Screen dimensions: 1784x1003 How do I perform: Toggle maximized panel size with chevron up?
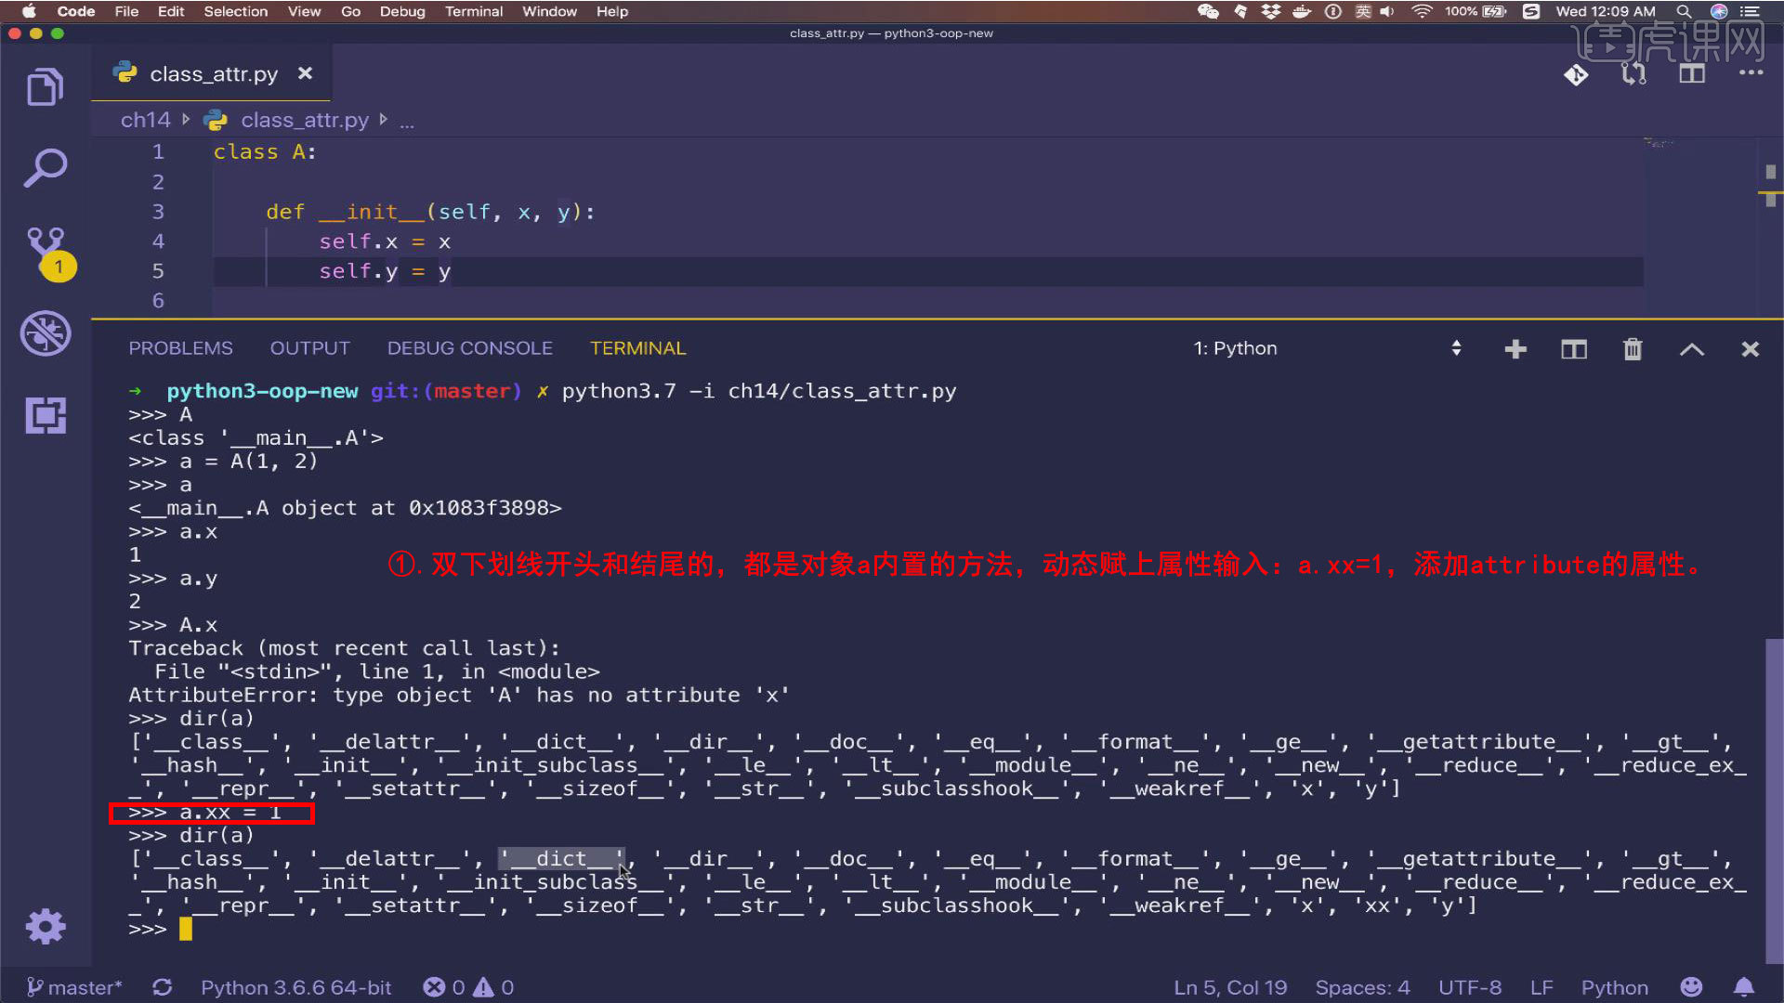[1692, 349]
